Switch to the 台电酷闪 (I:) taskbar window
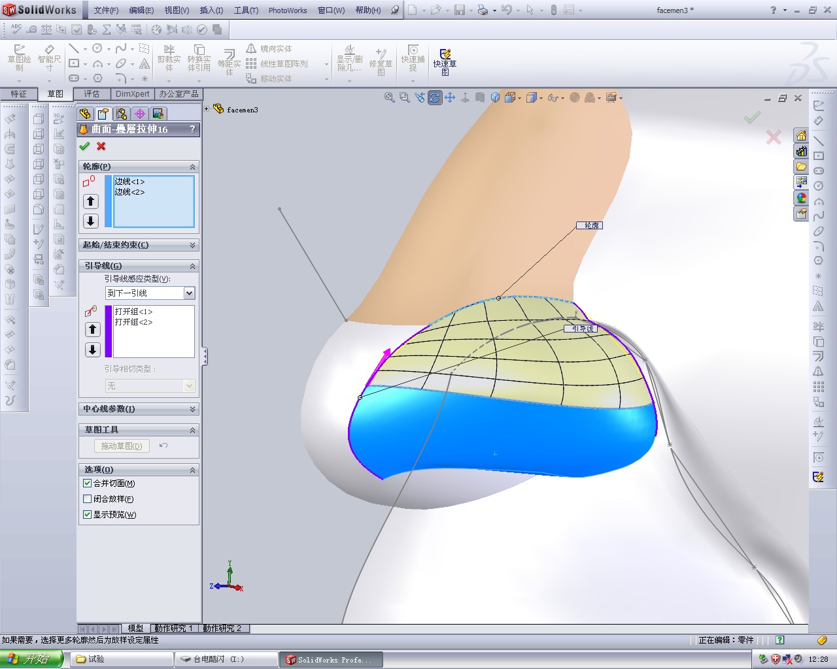 [227, 659]
